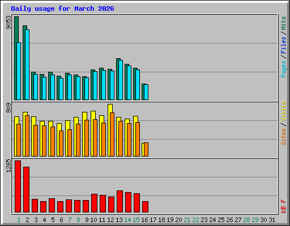Select day 25 on the x-axis
Screen dimensions: 290x226
[221, 220]
